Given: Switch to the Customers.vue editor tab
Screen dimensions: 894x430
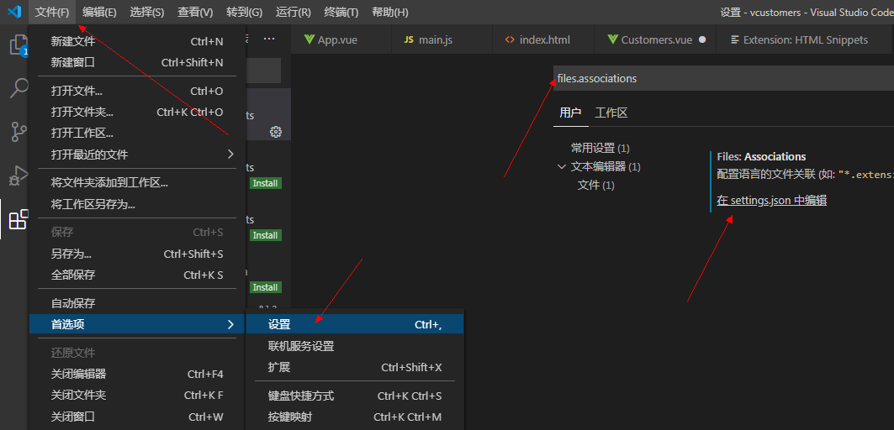Looking at the screenshot, I should [x=654, y=39].
